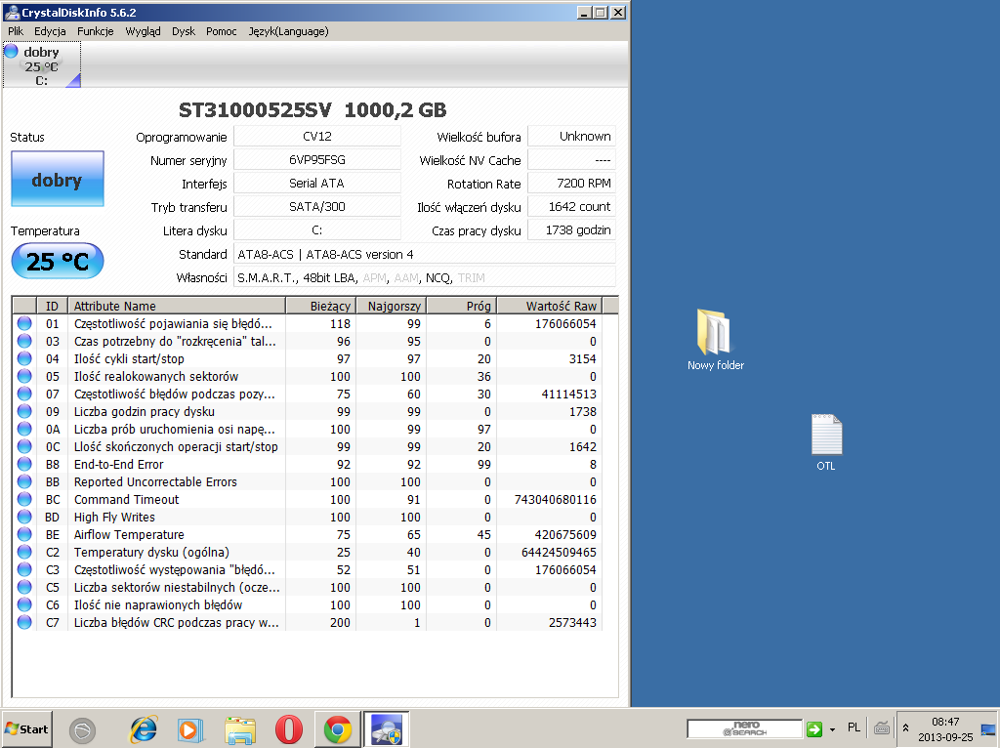Click status dot of attribute 0A row
Image resolution: width=1000 pixels, height=748 pixels.
pos(24,429)
